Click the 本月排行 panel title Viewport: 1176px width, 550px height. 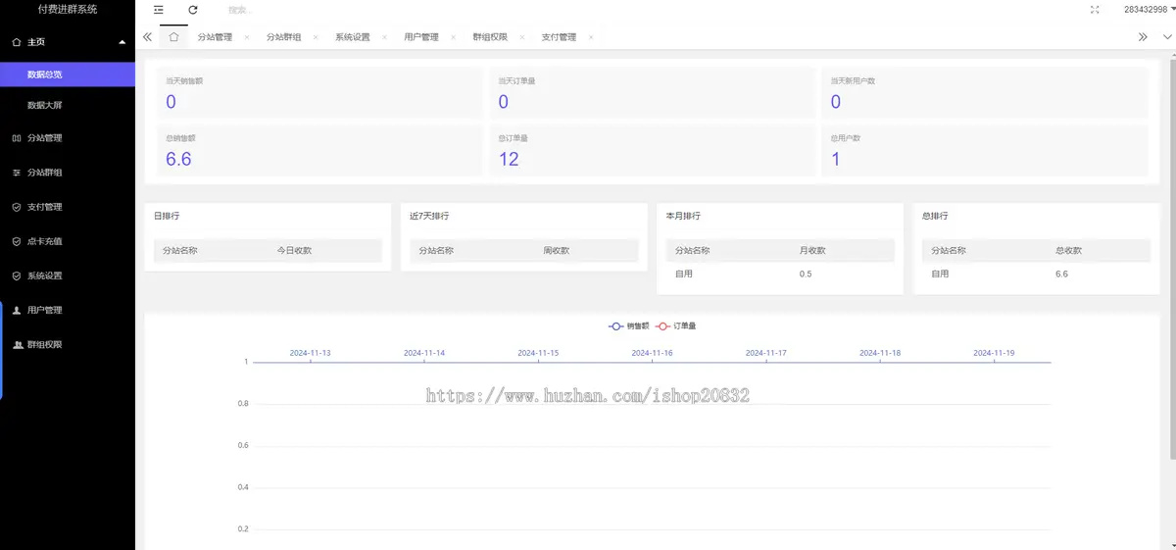[683, 216]
